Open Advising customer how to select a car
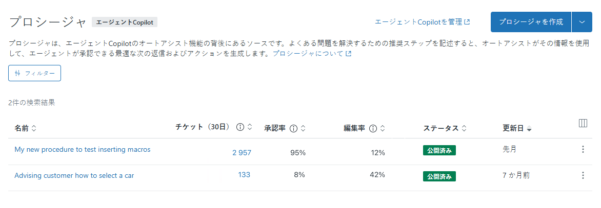 click(x=74, y=175)
